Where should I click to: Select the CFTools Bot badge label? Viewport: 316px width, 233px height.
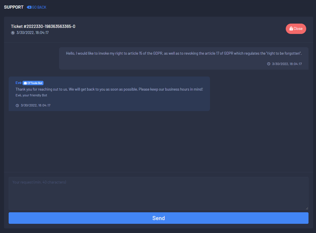click(x=35, y=83)
